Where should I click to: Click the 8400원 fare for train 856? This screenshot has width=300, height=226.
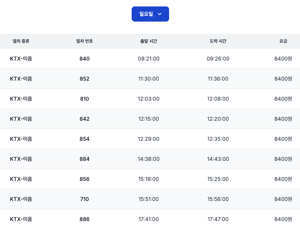click(283, 179)
